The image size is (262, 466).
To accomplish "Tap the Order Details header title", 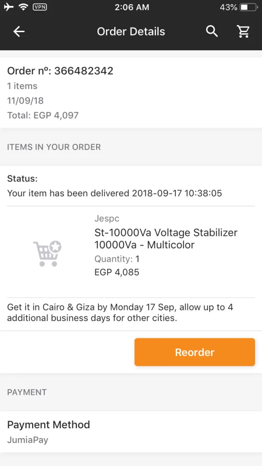I will click(131, 32).
